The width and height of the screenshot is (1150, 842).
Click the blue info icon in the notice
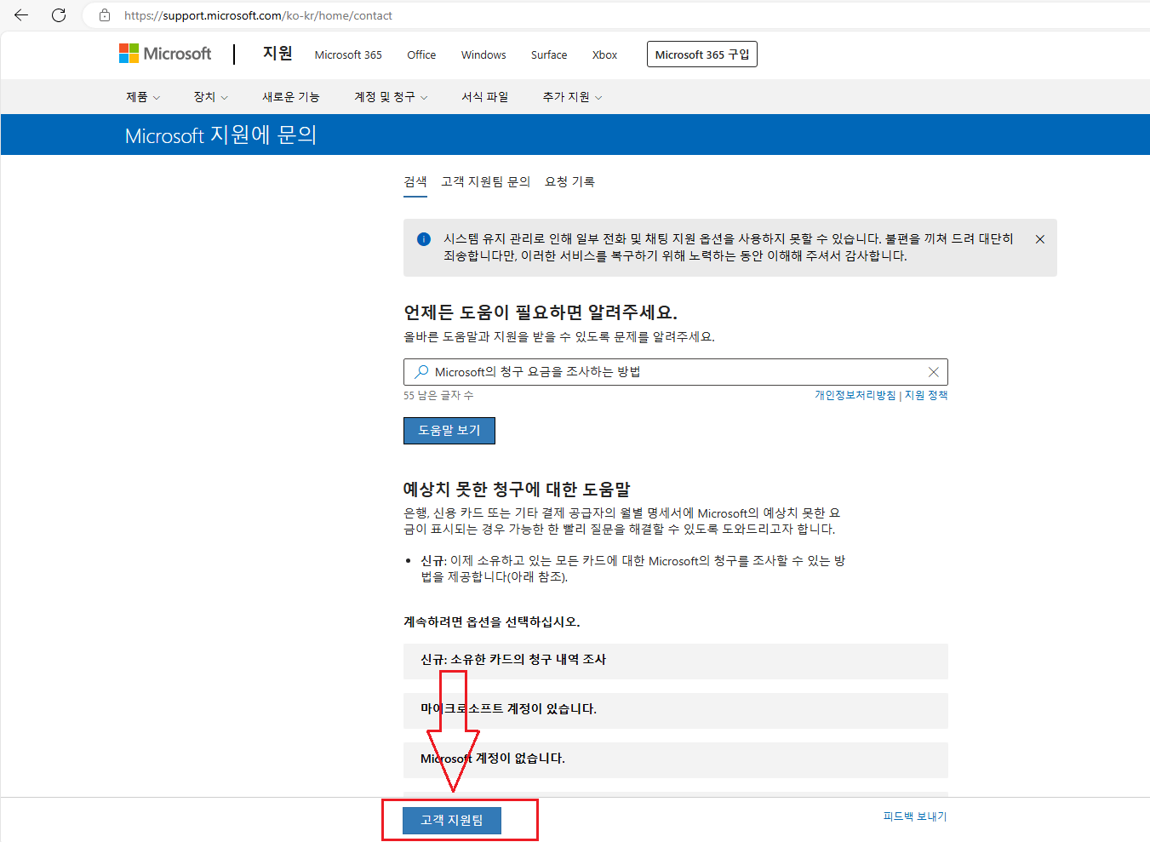424,239
